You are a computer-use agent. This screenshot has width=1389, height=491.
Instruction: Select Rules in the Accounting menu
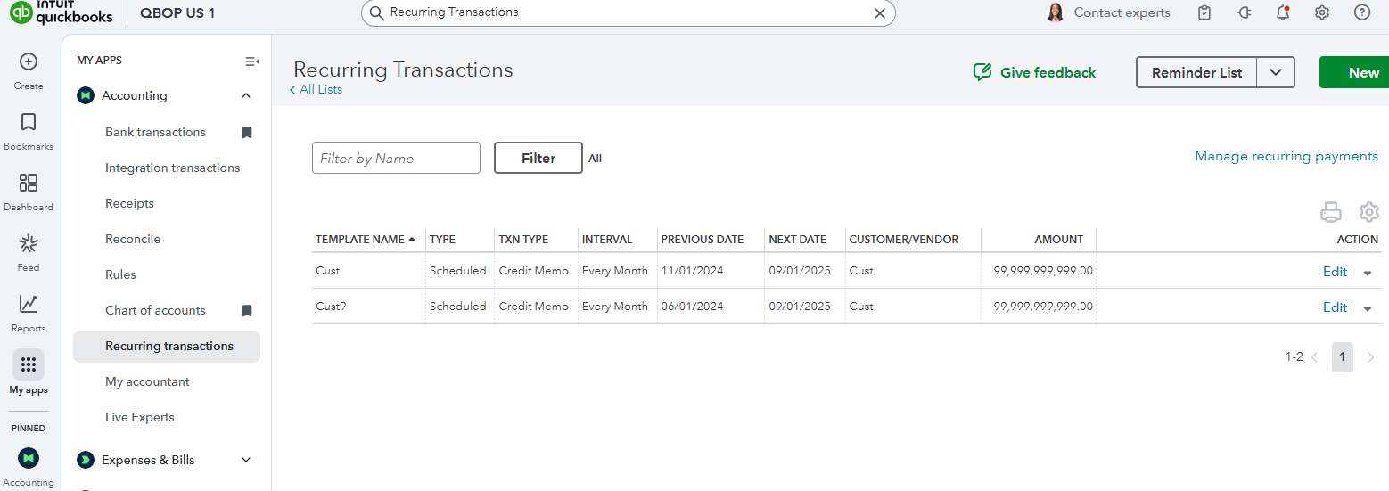[120, 274]
